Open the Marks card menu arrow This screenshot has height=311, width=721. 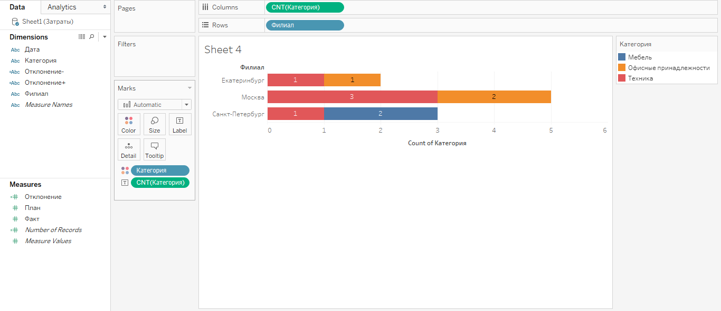(189, 88)
